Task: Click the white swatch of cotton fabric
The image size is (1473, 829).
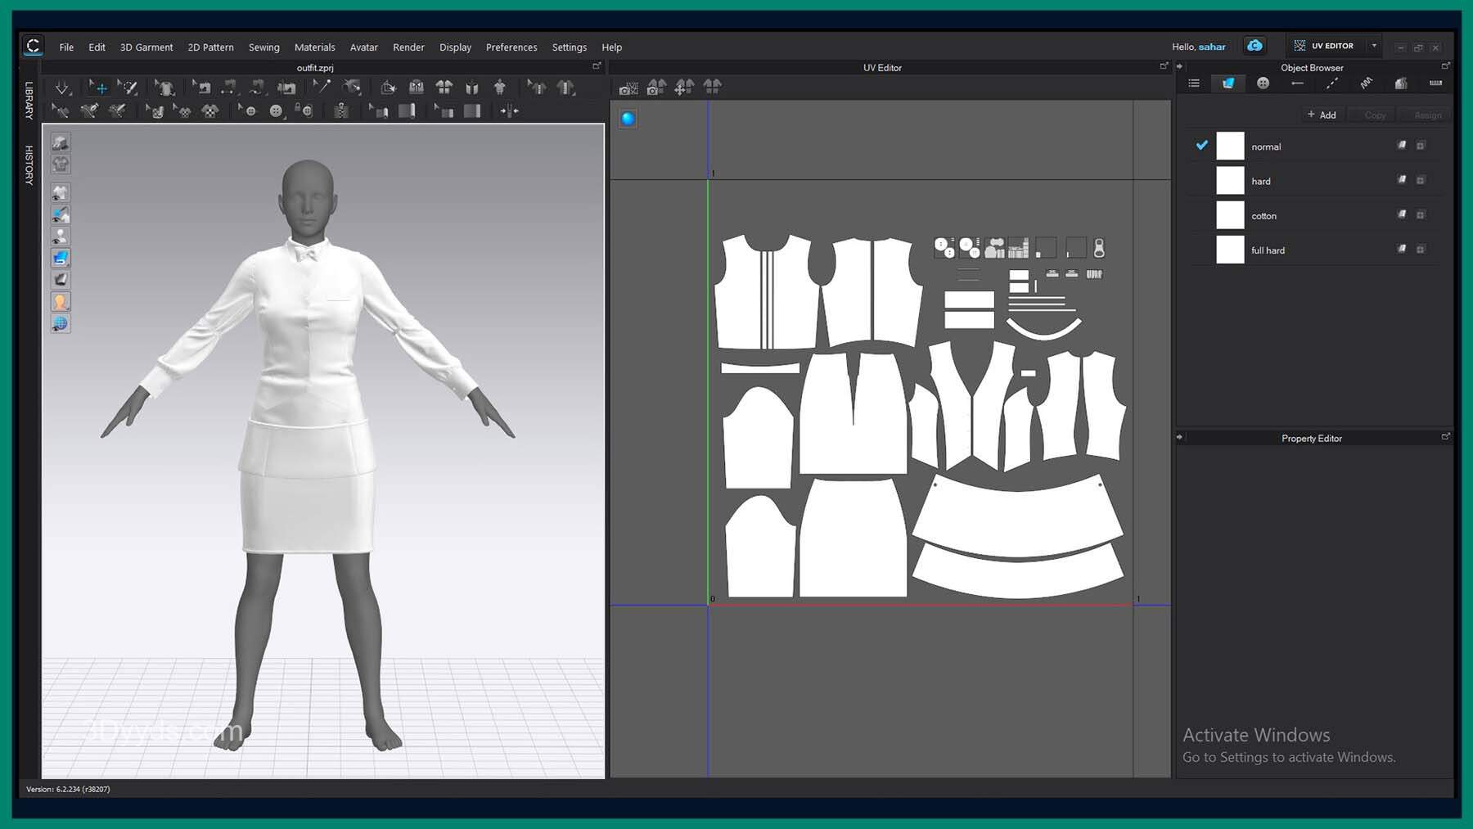Action: tap(1229, 215)
